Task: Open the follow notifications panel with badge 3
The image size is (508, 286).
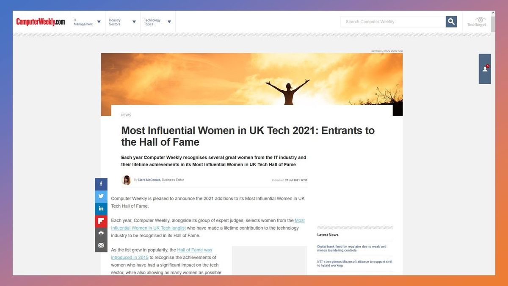Action: 484,69
